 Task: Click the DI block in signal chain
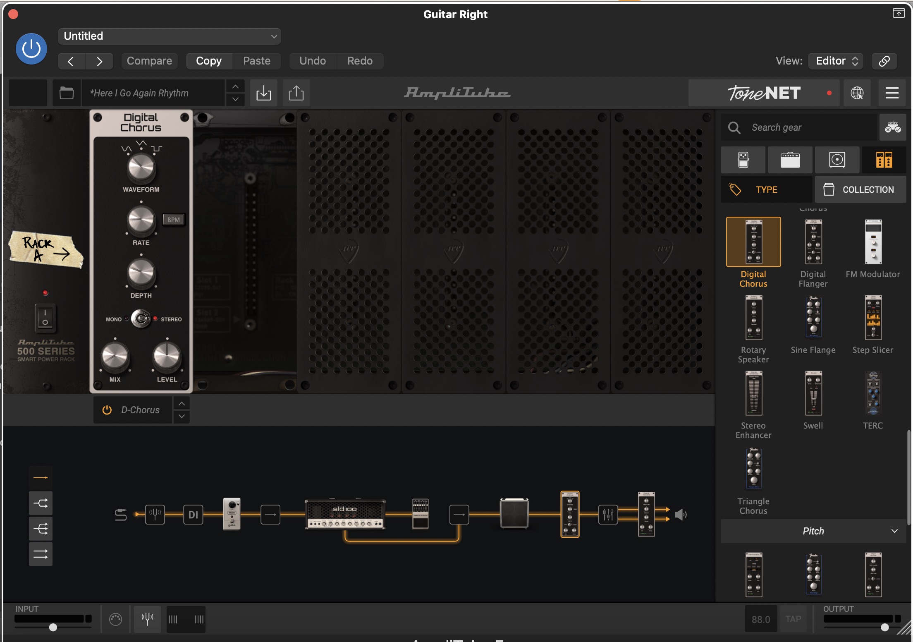pos(193,515)
